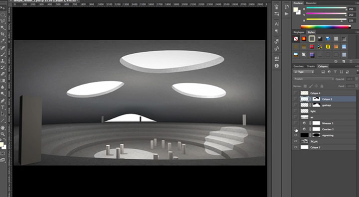Open the Calques panel options menu

[x=357, y=66]
